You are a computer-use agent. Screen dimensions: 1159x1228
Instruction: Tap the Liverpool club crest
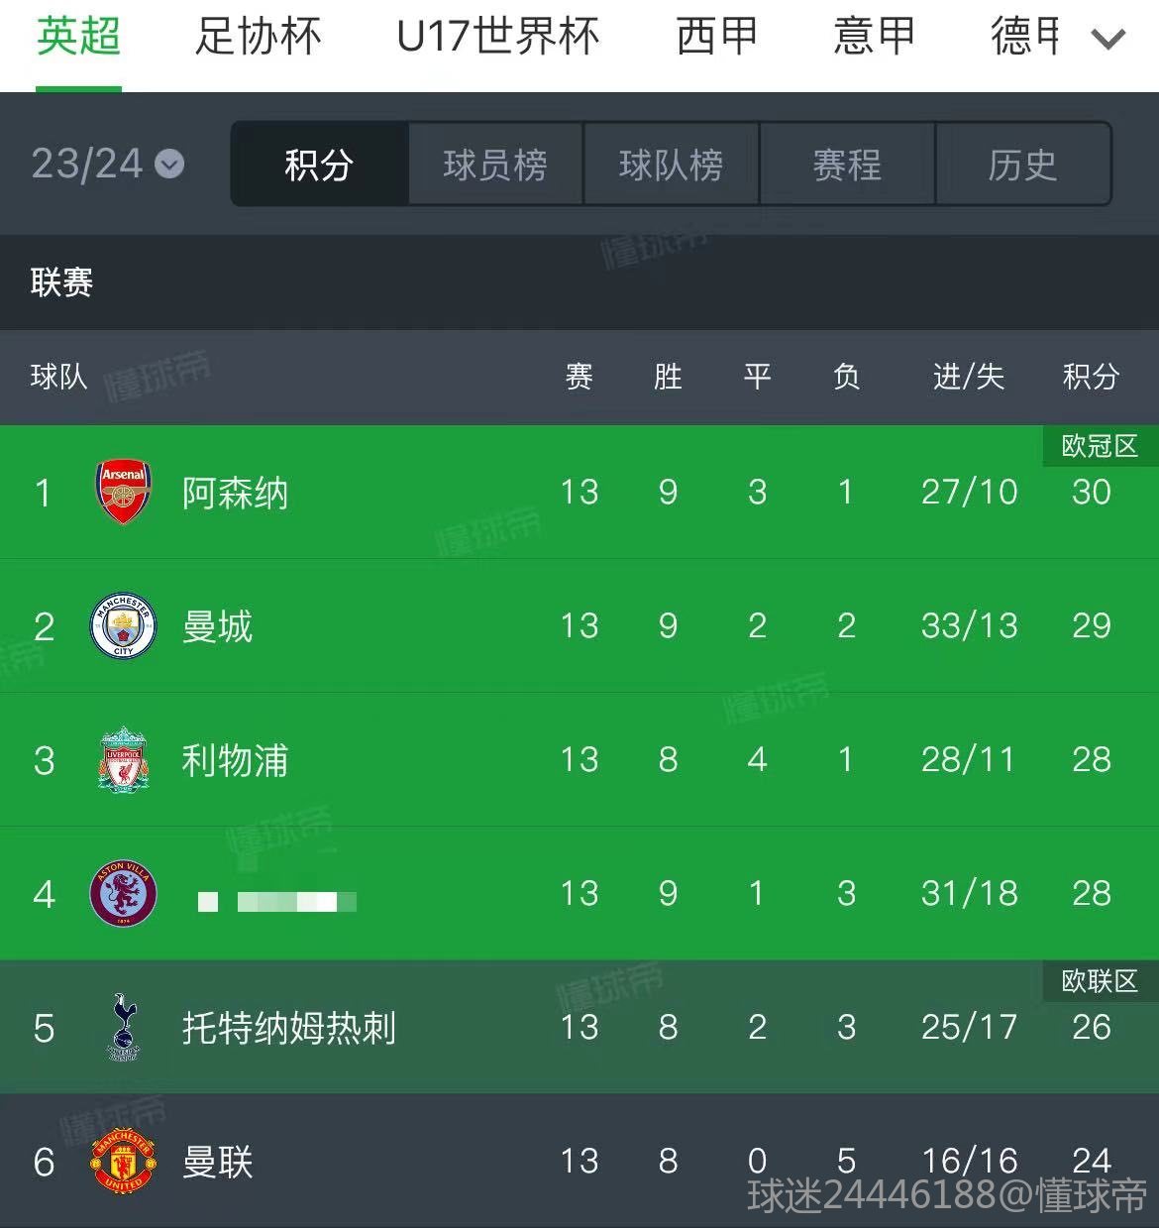pos(123,760)
